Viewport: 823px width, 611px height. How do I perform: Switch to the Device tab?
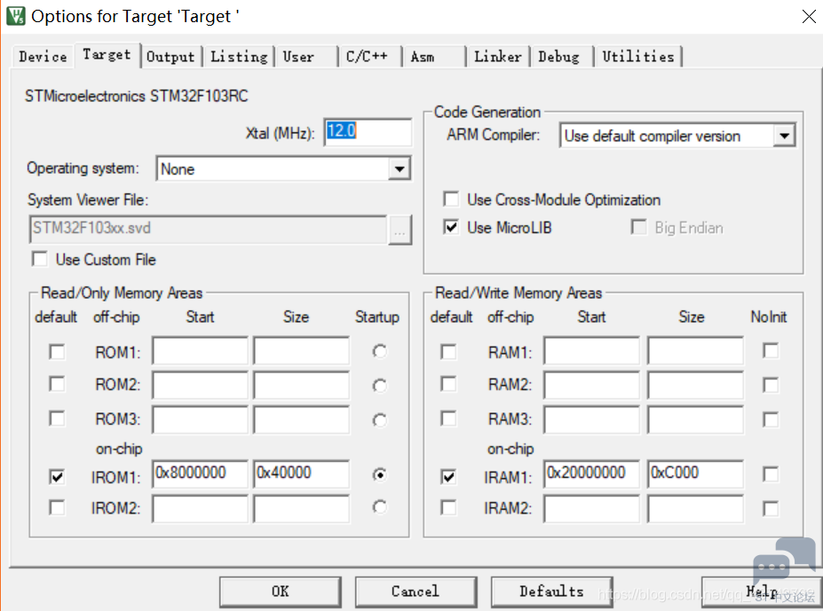[43, 57]
